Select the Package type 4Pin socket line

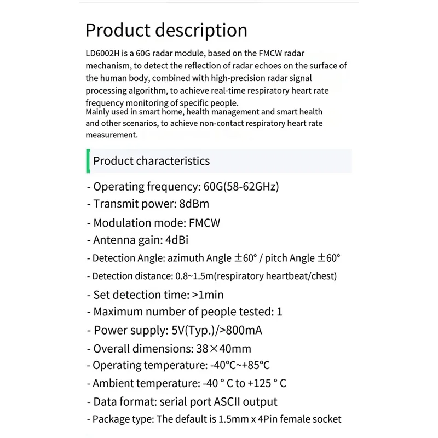(214, 419)
